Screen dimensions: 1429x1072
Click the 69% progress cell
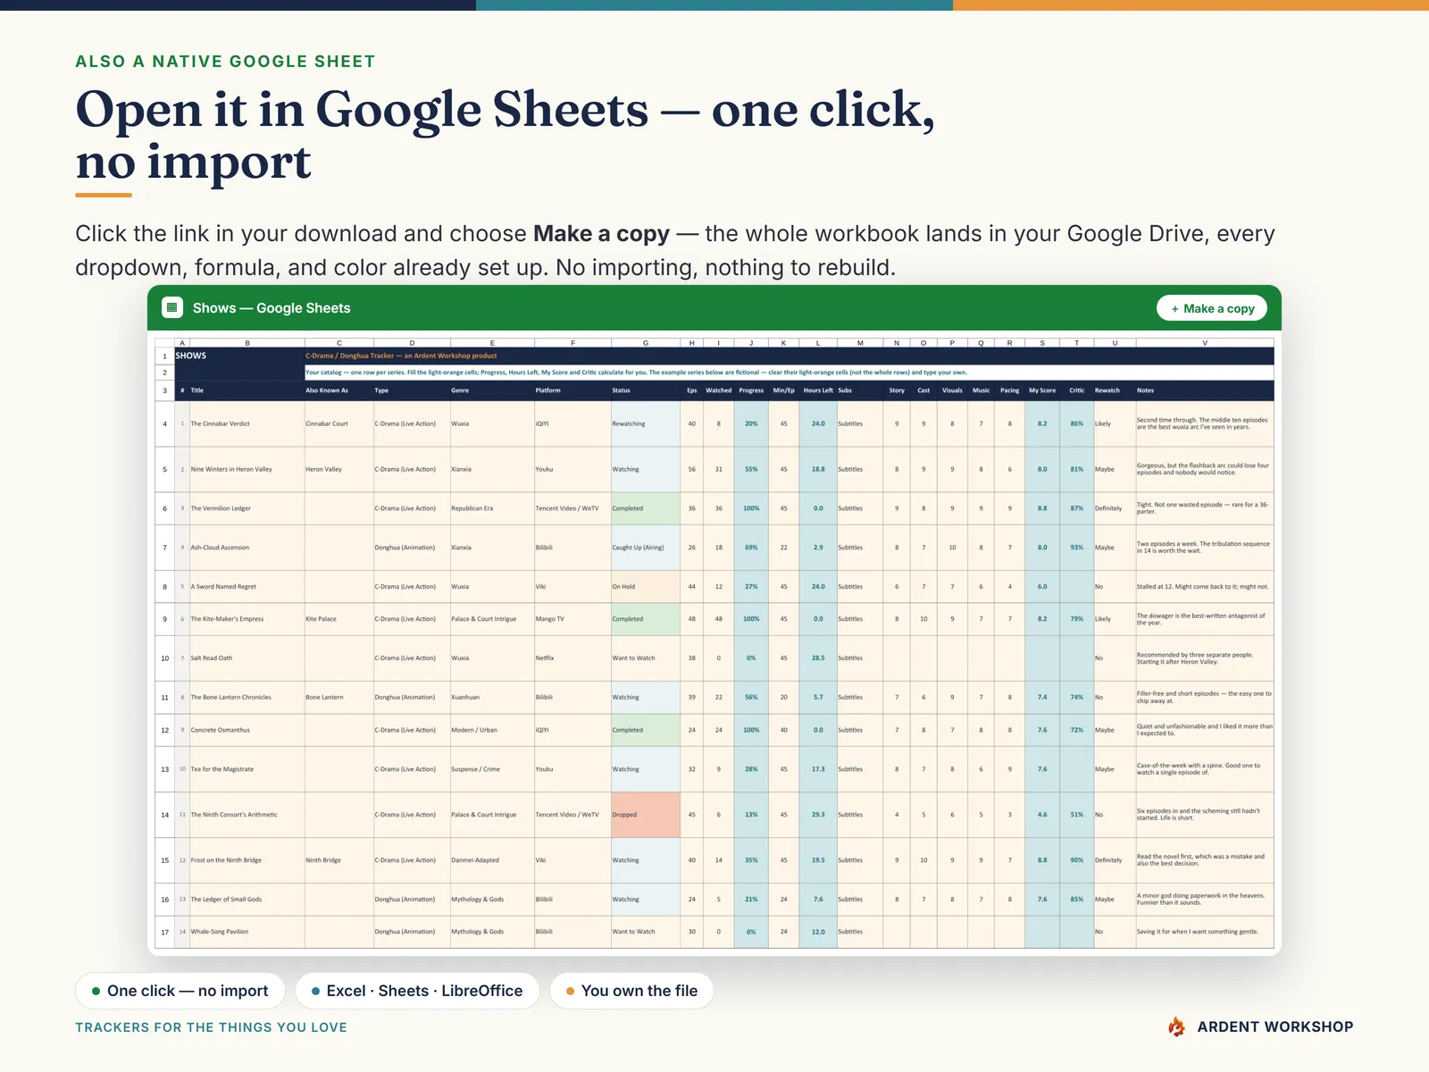751,548
